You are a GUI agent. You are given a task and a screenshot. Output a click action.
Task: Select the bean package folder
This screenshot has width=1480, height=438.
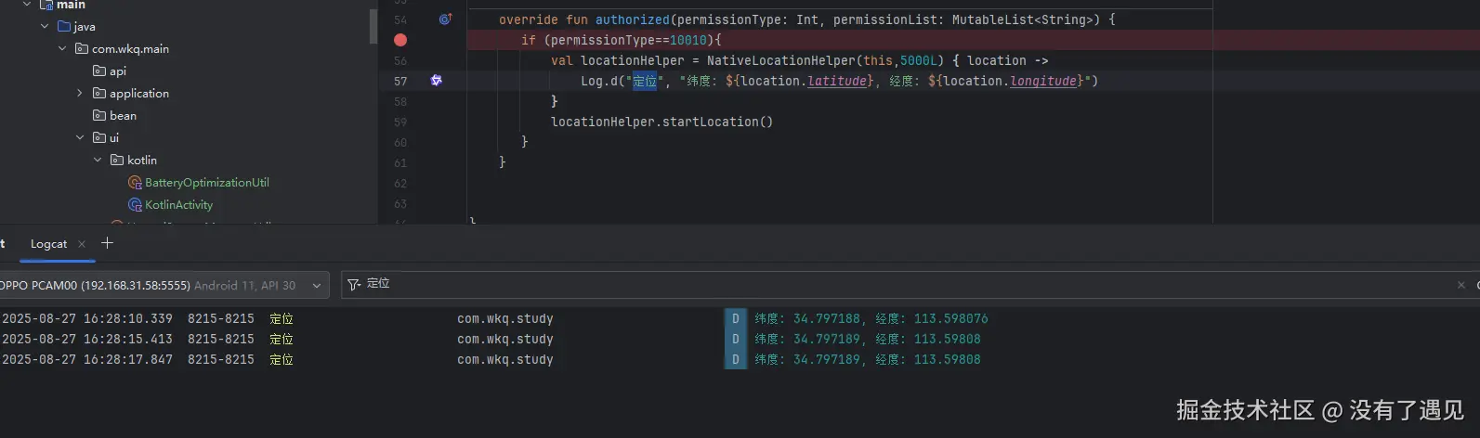[123, 116]
